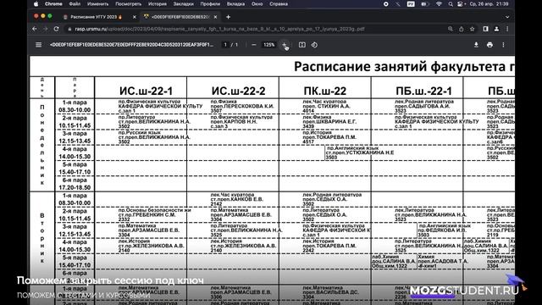Rotate the PDF counterclockwise

pos(314,45)
